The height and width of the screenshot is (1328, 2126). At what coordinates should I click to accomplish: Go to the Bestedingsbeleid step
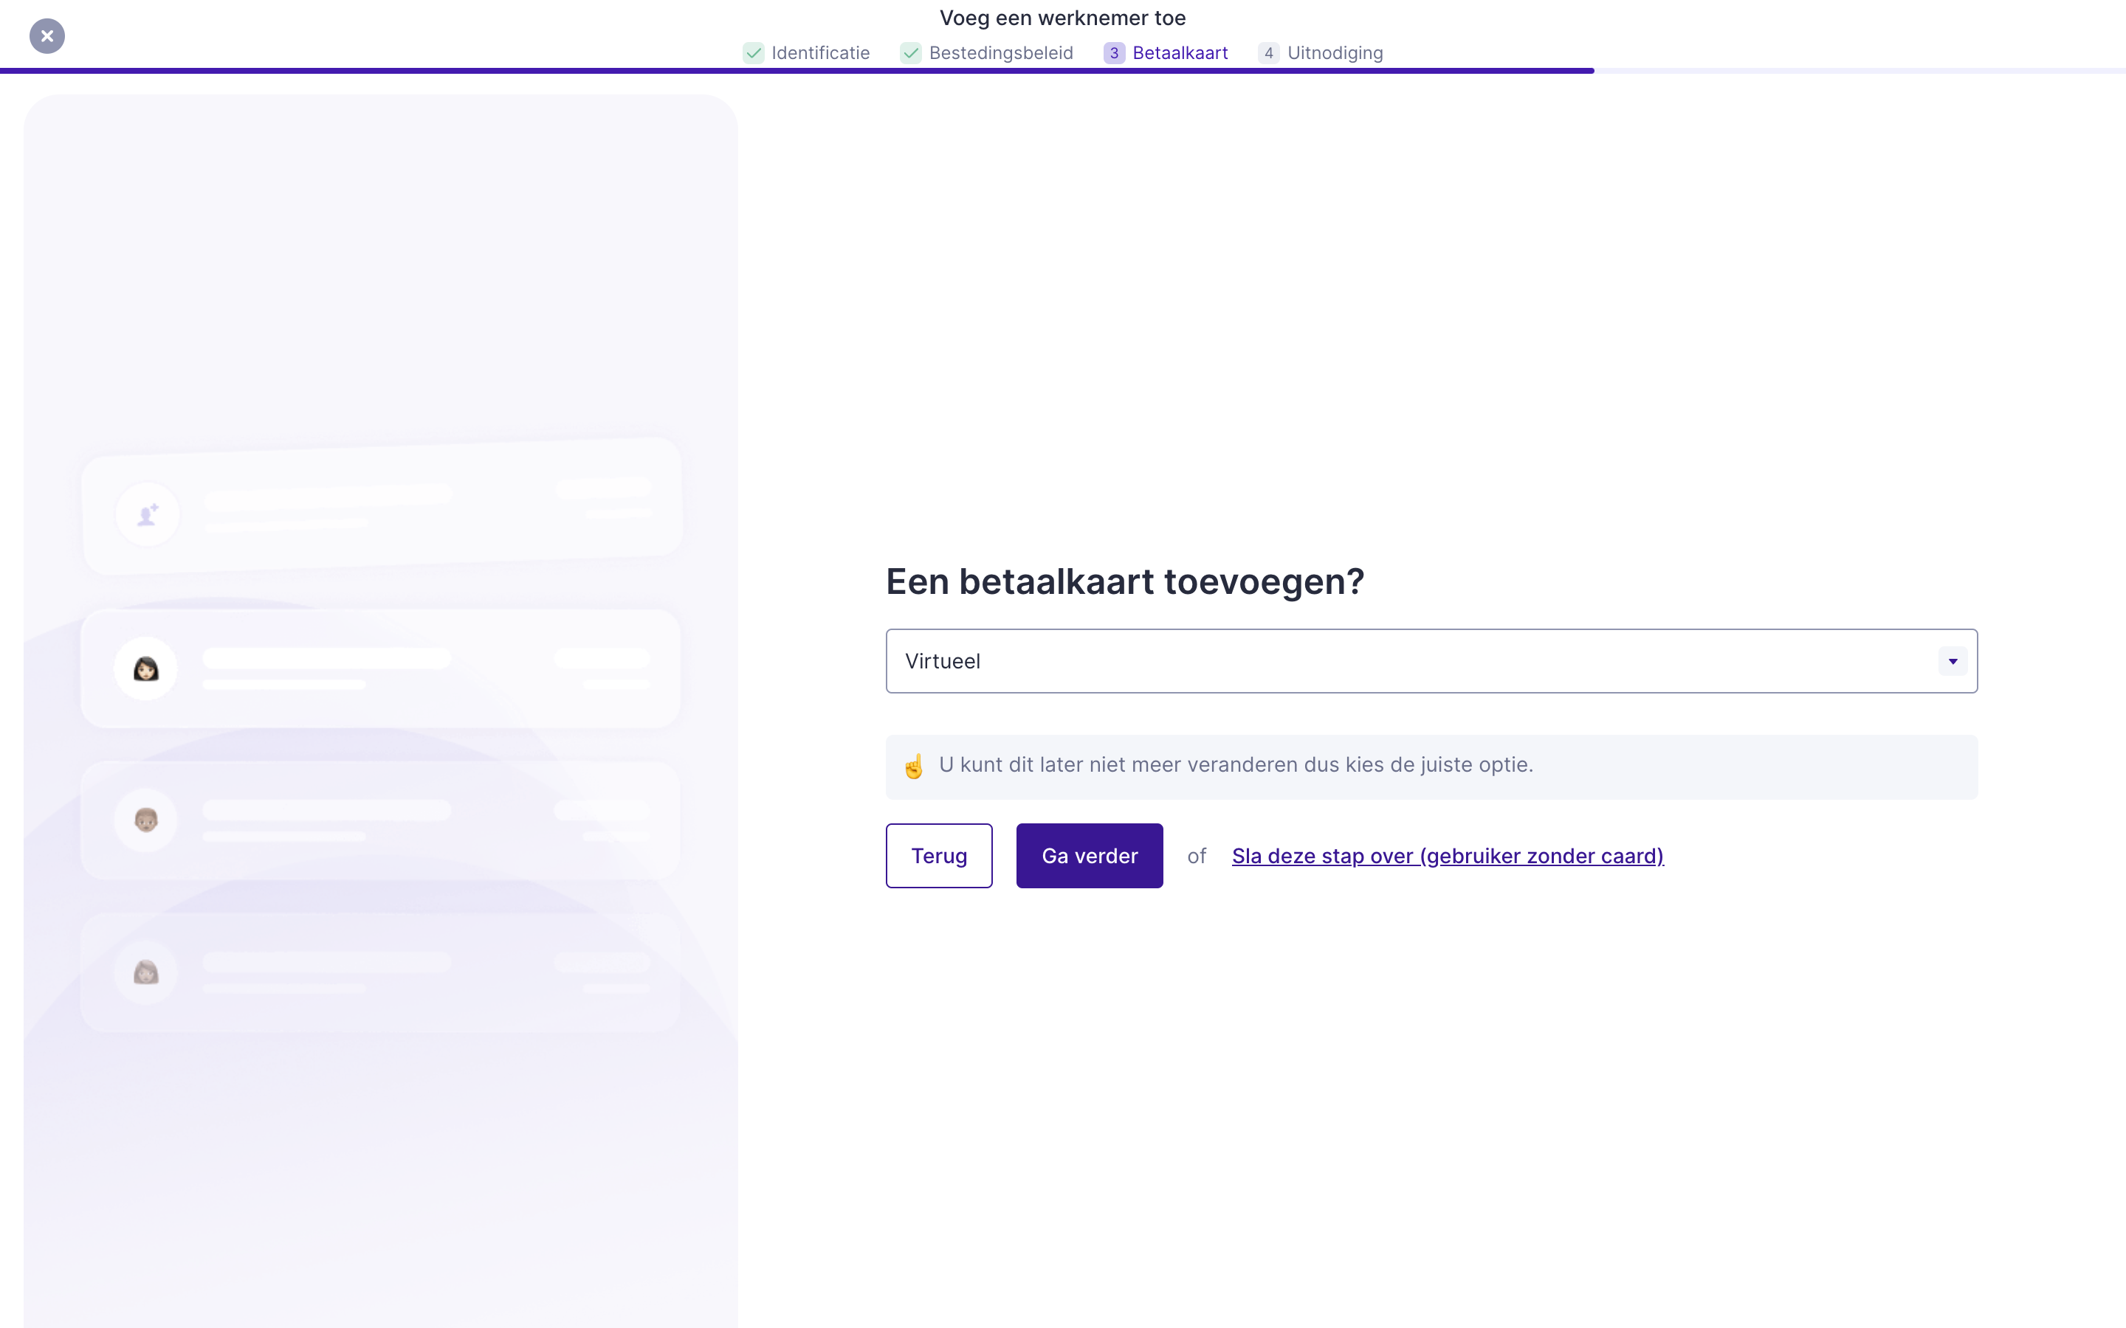coord(1001,52)
